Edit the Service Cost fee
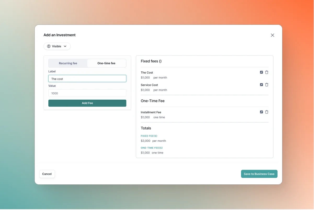314x210 pixels. [261, 85]
